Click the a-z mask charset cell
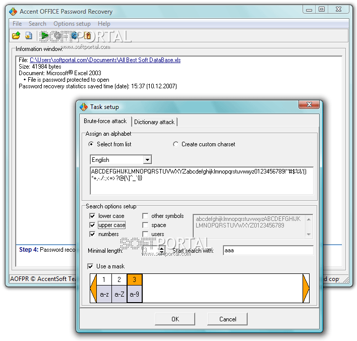The width and height of the screenshot is (357, 341). click(x=104, y=294)
